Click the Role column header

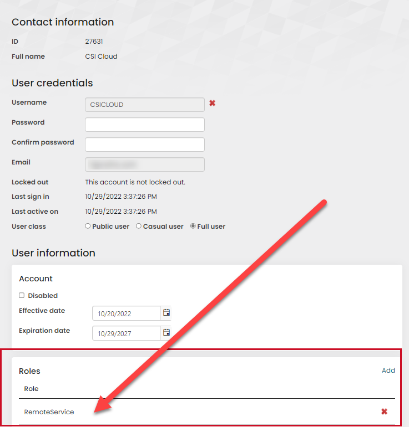click(x=32, y=389)
